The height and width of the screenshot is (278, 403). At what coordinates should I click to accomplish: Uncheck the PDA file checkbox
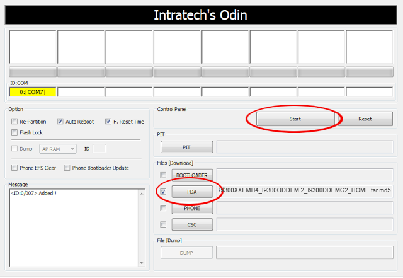click(x=164, y=191)
